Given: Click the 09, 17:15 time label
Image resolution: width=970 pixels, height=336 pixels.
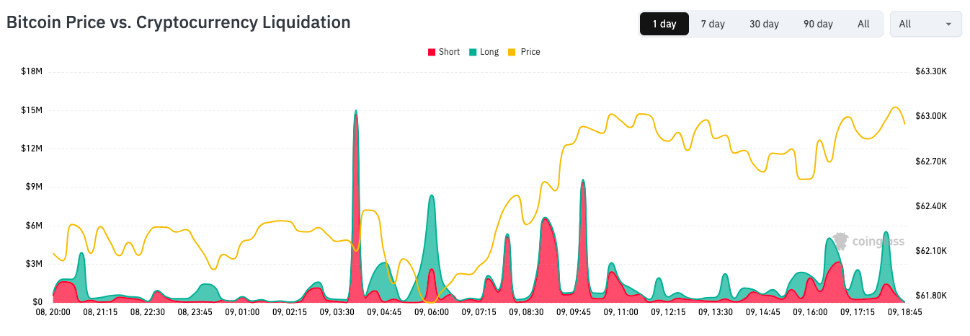Looking at the screenshot, I should [x=858, y=312].
